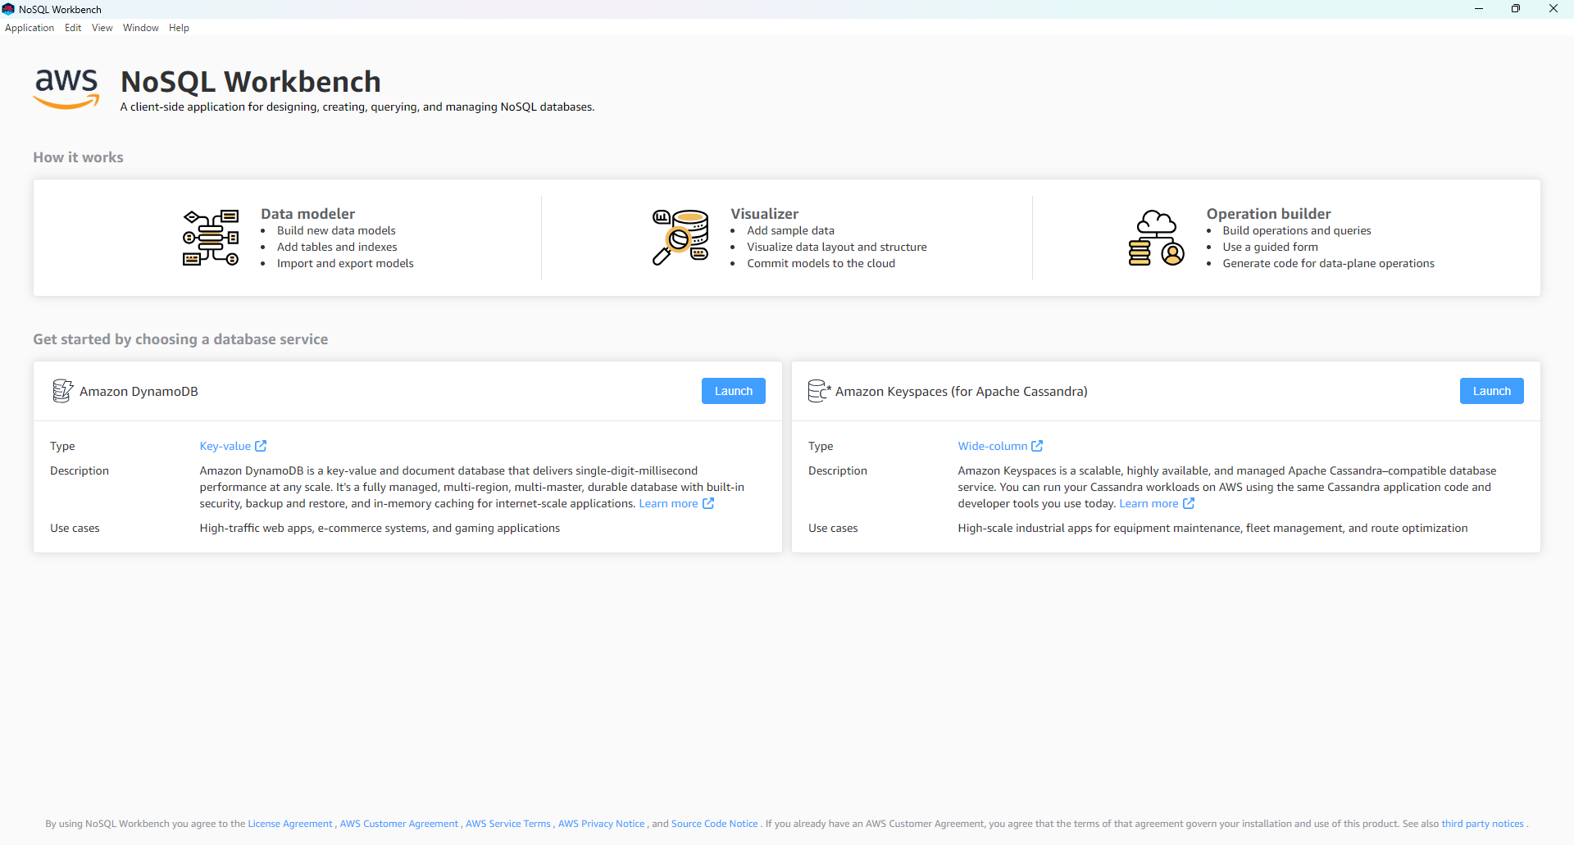Launch Amazon Keyspaces
Image resolution: width=1574 pixels, height=845 pixels.
click(x=1491, y=391)
